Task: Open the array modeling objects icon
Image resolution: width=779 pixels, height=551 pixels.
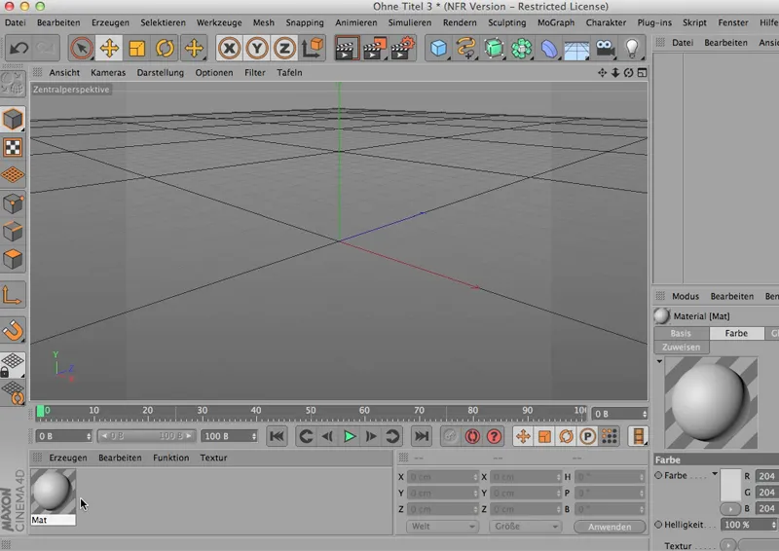Action: 522,49
